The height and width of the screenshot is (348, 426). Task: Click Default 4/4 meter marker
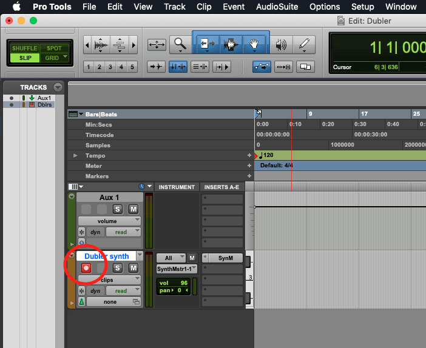(277, 166)
